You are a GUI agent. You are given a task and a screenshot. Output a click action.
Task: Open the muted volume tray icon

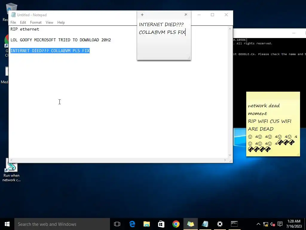pos(273,224)
